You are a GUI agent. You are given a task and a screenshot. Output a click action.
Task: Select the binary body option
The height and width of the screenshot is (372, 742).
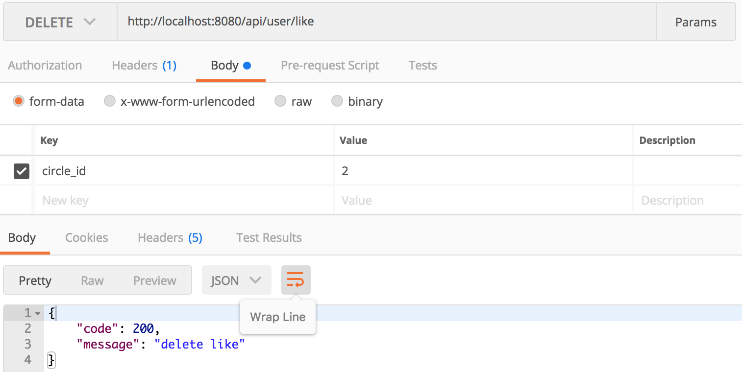click(337, 101)
